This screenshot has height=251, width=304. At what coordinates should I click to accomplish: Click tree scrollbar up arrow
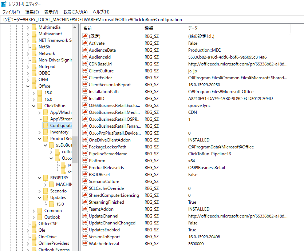[x=75, y=28]
